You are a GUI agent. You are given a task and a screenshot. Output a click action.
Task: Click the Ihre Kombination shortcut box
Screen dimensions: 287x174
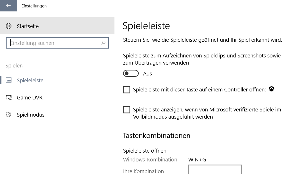pyautogui.click(x=215, y=170)
